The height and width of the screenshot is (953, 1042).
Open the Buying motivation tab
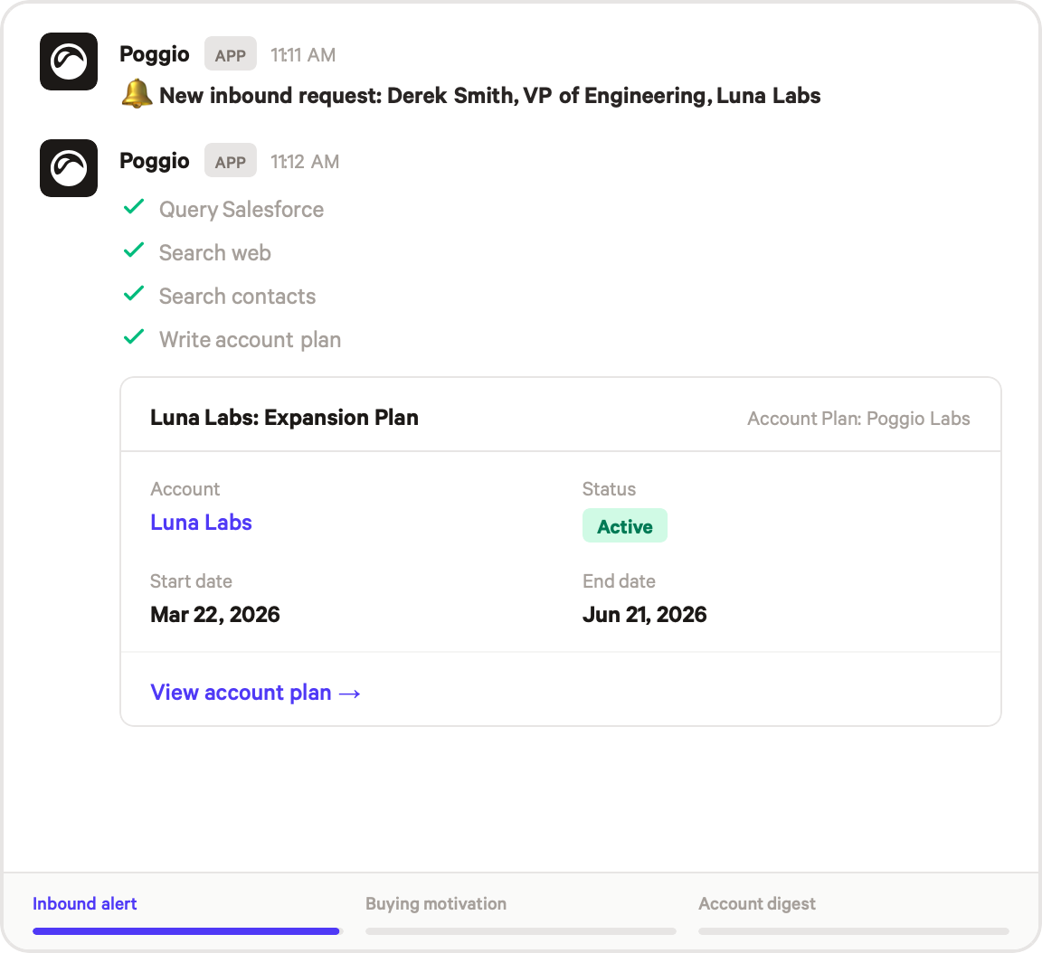(x=436, y=903)
